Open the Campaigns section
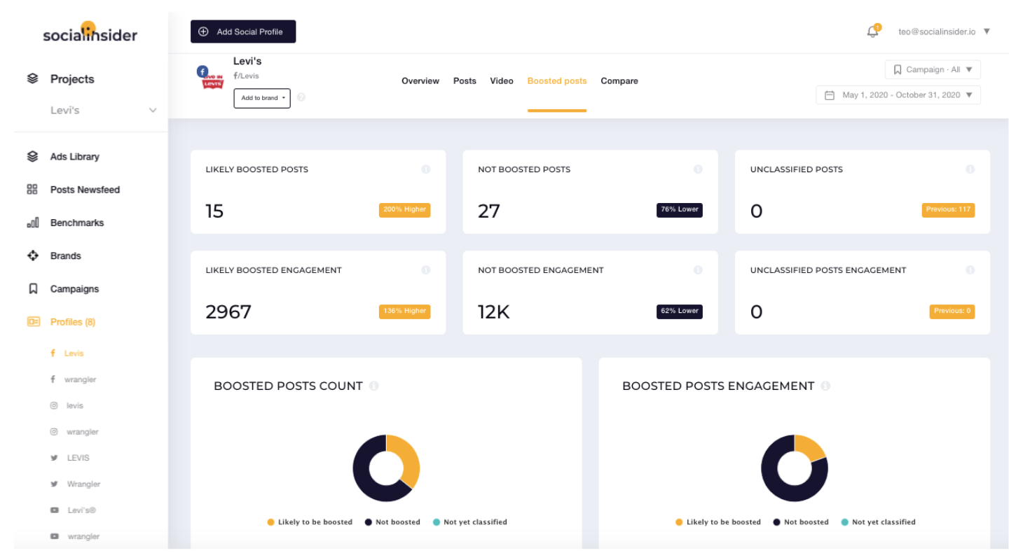This screenshot has height=560, width=1023. pyautogui.click(x=74, y=288)
